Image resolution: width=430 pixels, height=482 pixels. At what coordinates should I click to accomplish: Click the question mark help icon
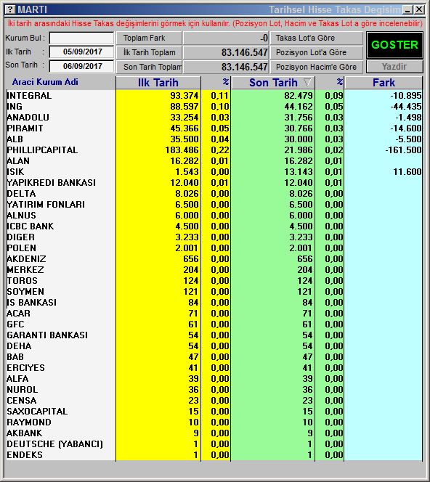point(10,9)
